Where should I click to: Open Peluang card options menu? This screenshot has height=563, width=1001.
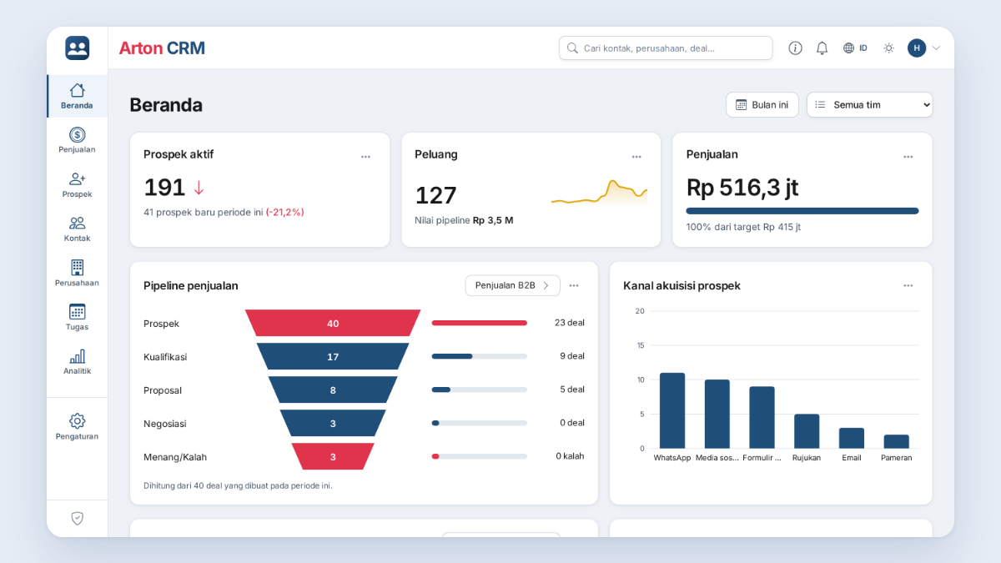click(636, 156)
